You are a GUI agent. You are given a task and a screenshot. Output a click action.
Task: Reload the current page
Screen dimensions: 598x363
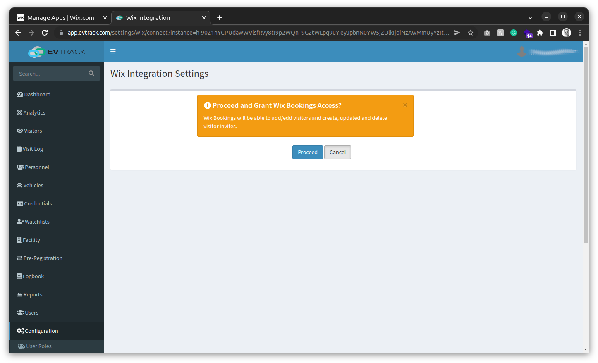tap(45, 33)
